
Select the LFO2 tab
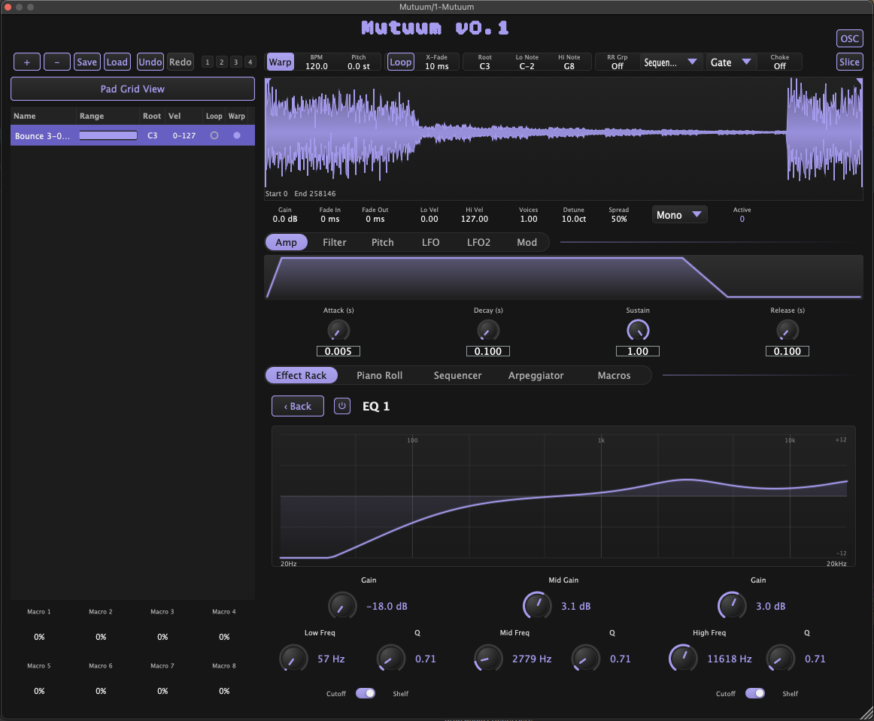[478, 242]
